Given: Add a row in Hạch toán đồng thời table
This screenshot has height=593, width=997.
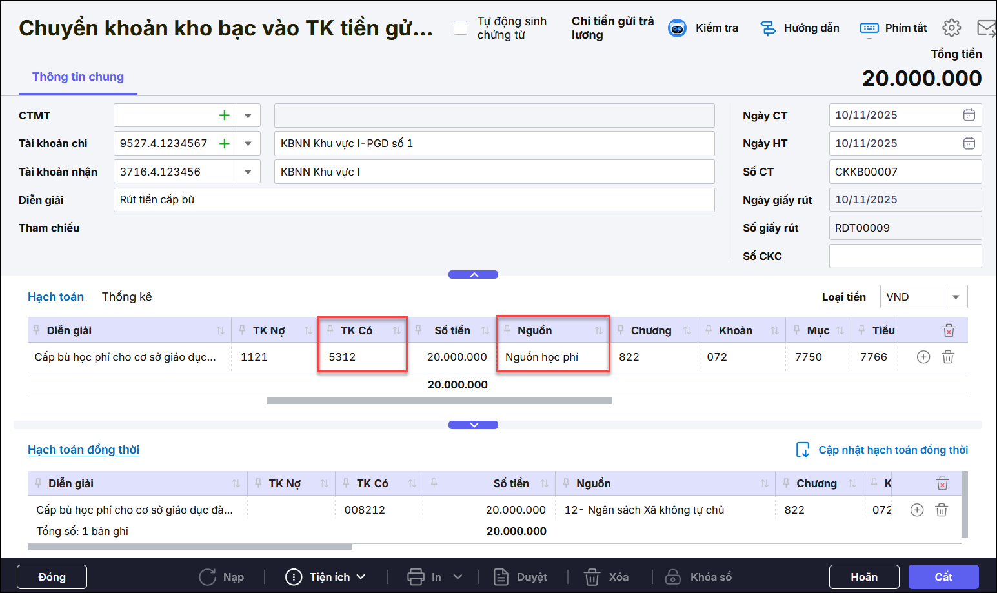Looking at the screenshot, I should (x=916, y=510).
